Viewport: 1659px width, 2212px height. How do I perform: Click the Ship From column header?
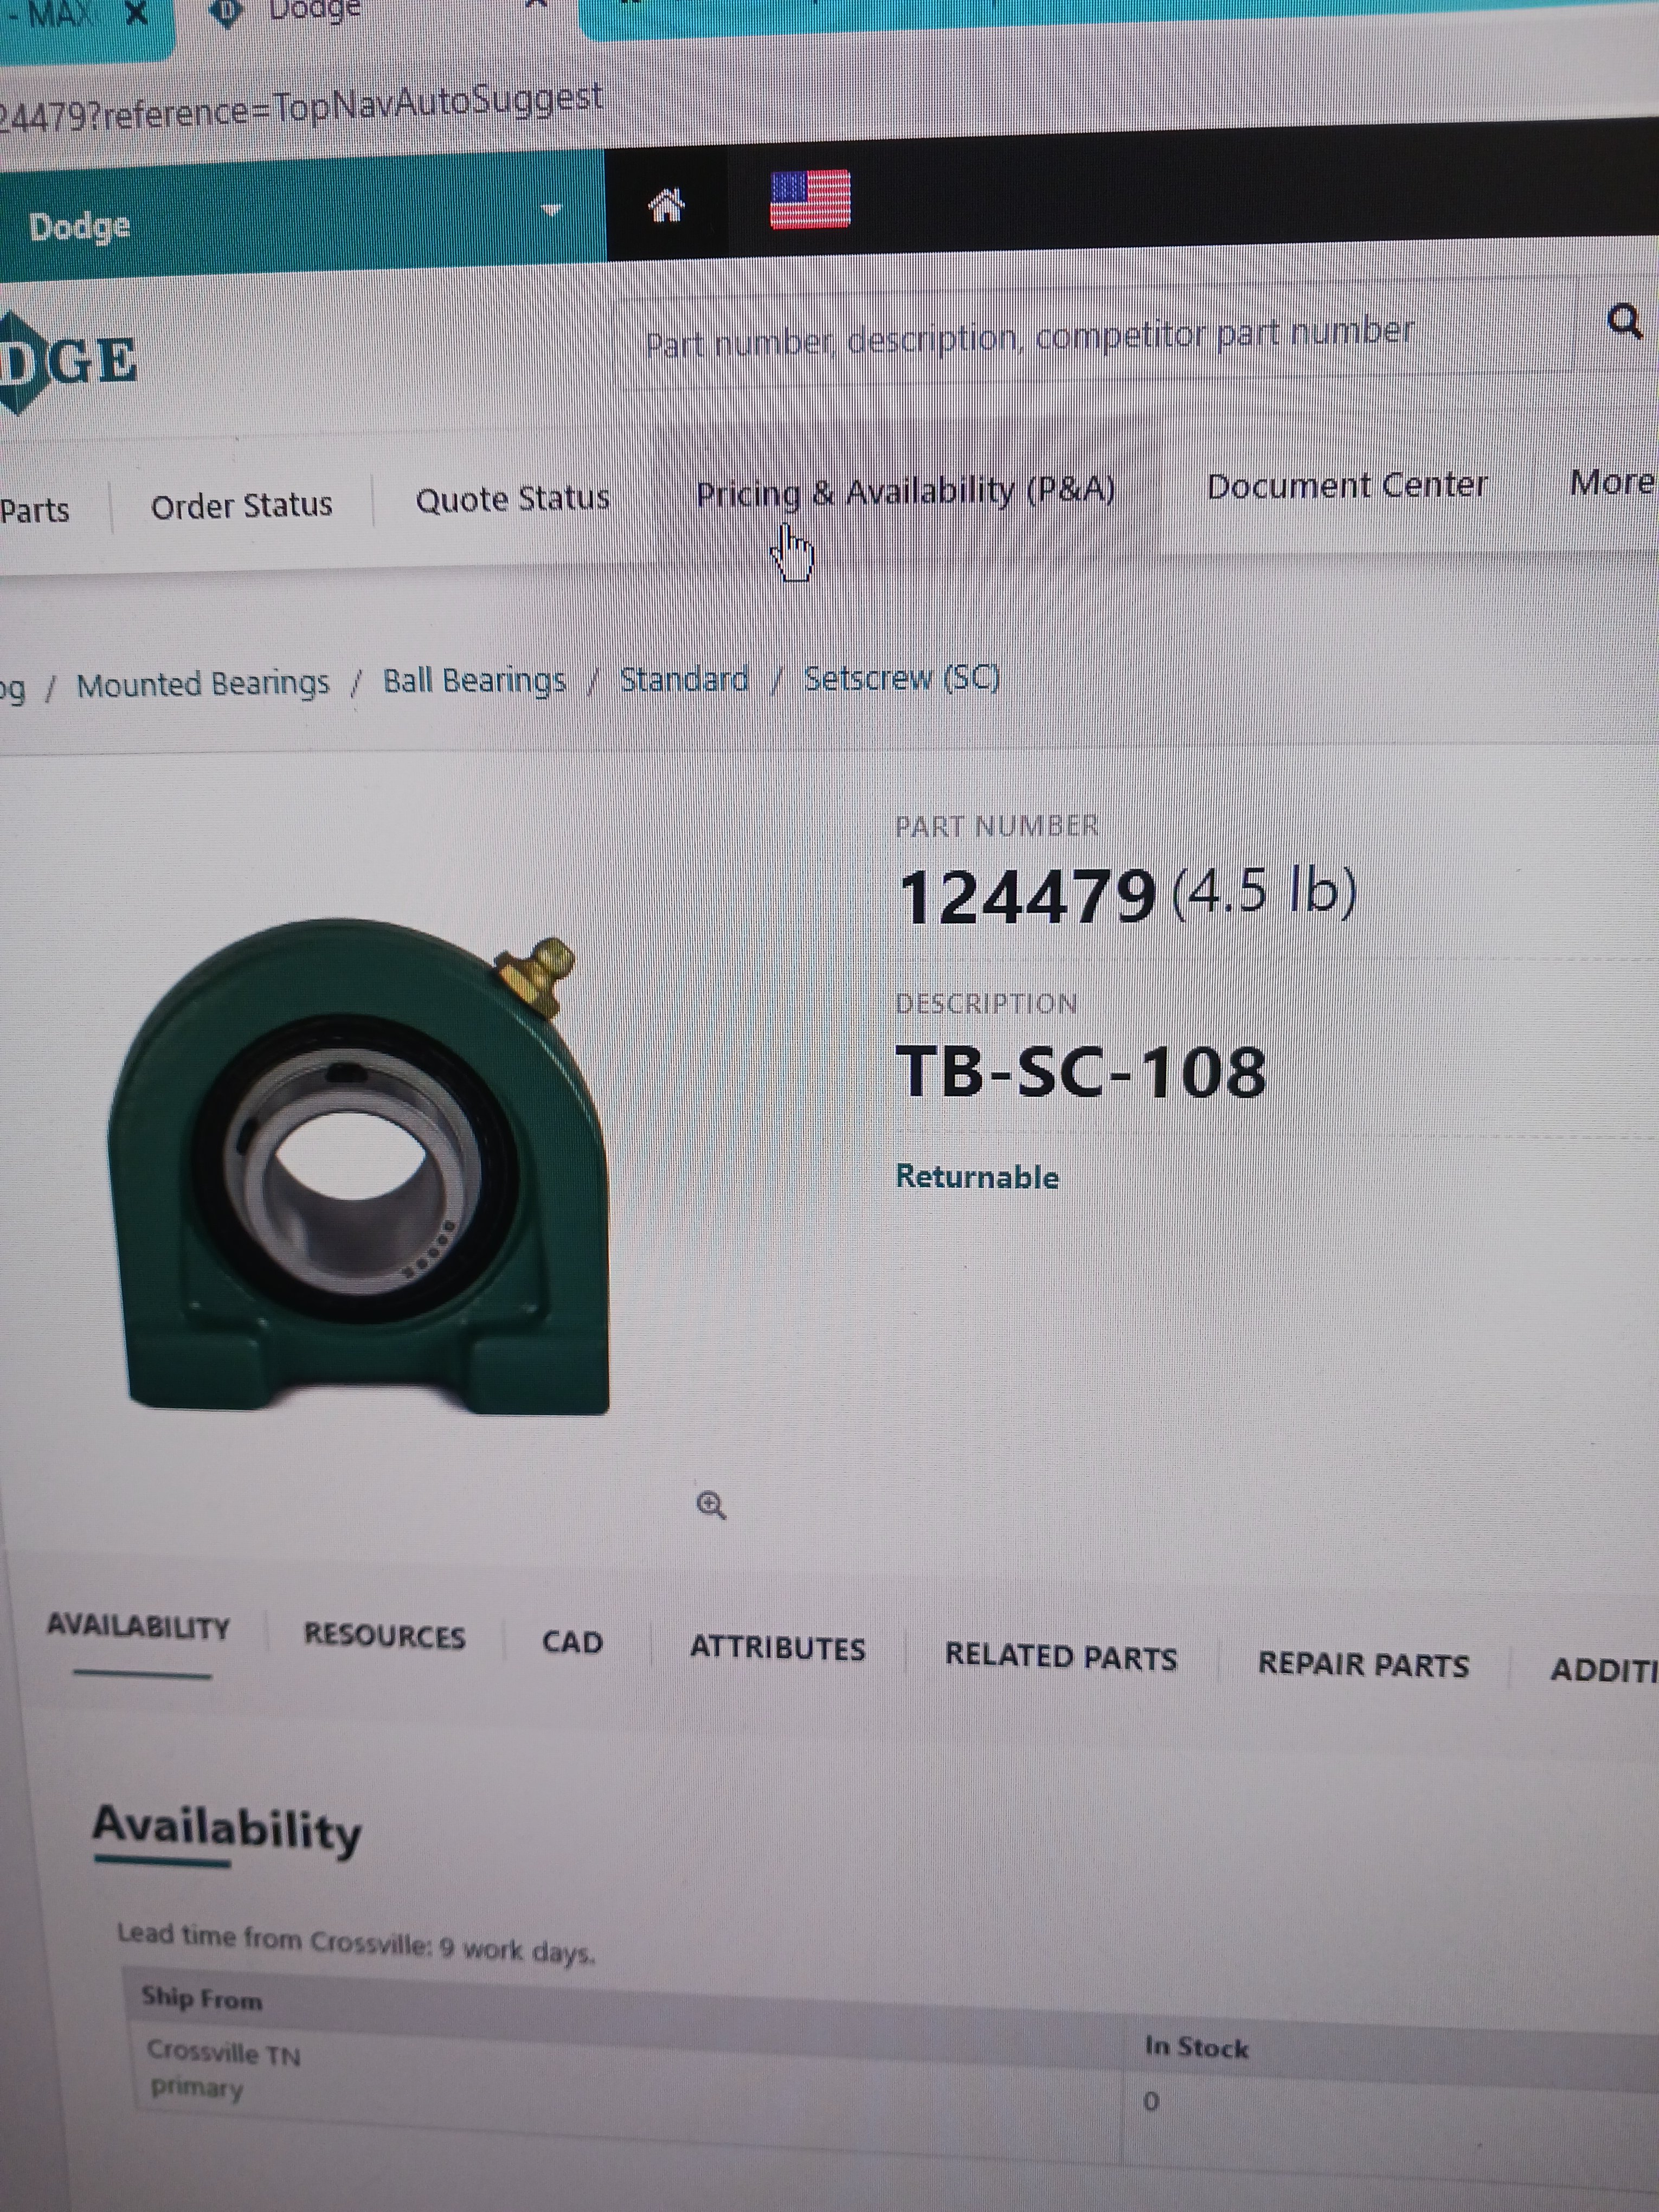201,1998
